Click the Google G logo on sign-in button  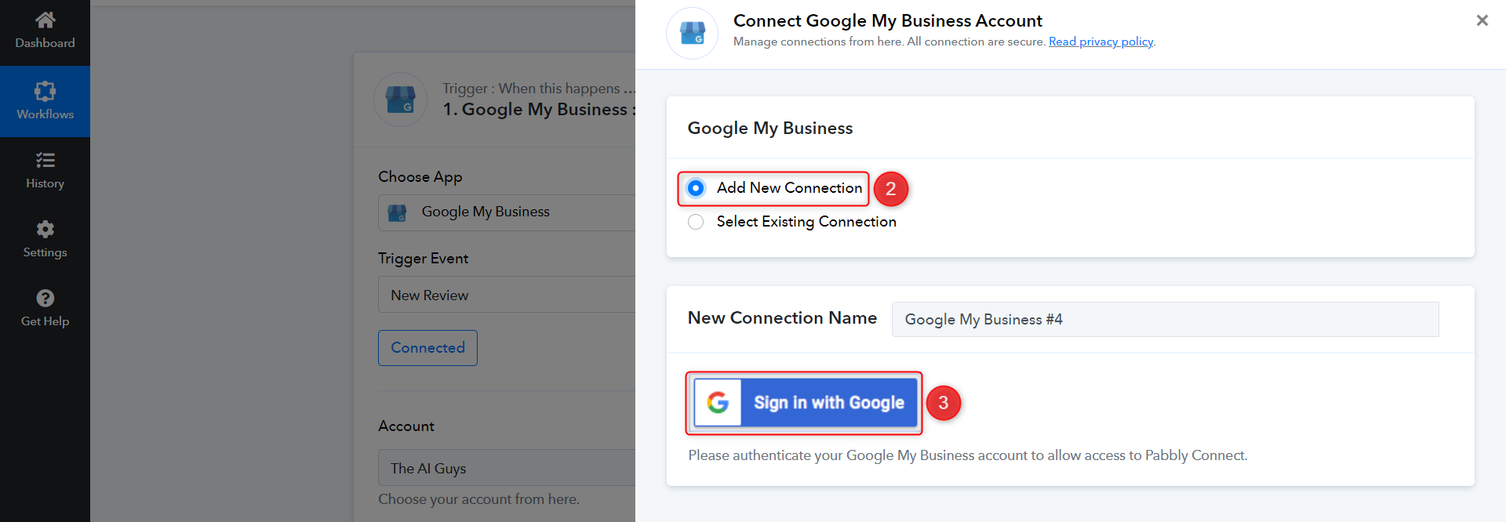pyautogui.click(x=718, y=403)
